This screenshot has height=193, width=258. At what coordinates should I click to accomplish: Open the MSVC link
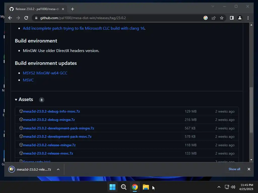pyautogui.click(x=28, y=80)
